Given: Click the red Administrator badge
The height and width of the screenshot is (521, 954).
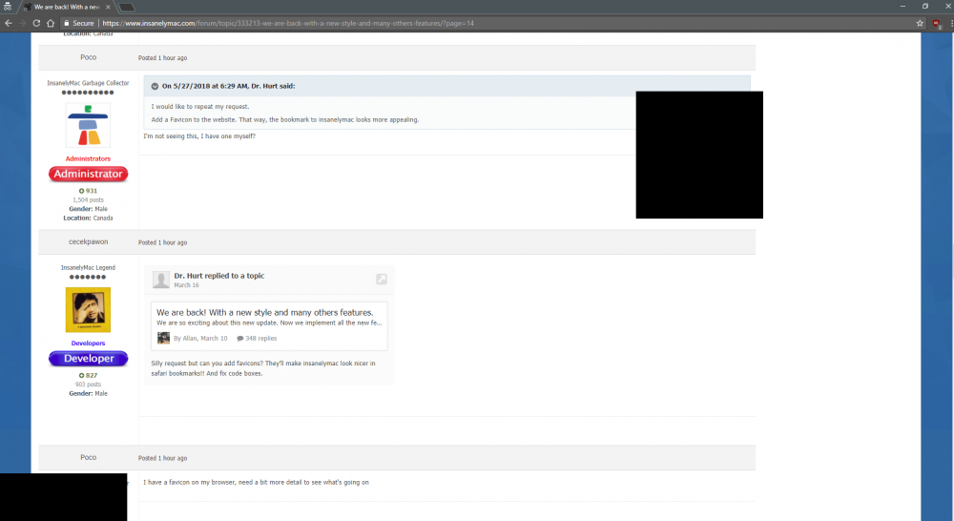Looking at the screenshot, I should (x=88, y=174).
